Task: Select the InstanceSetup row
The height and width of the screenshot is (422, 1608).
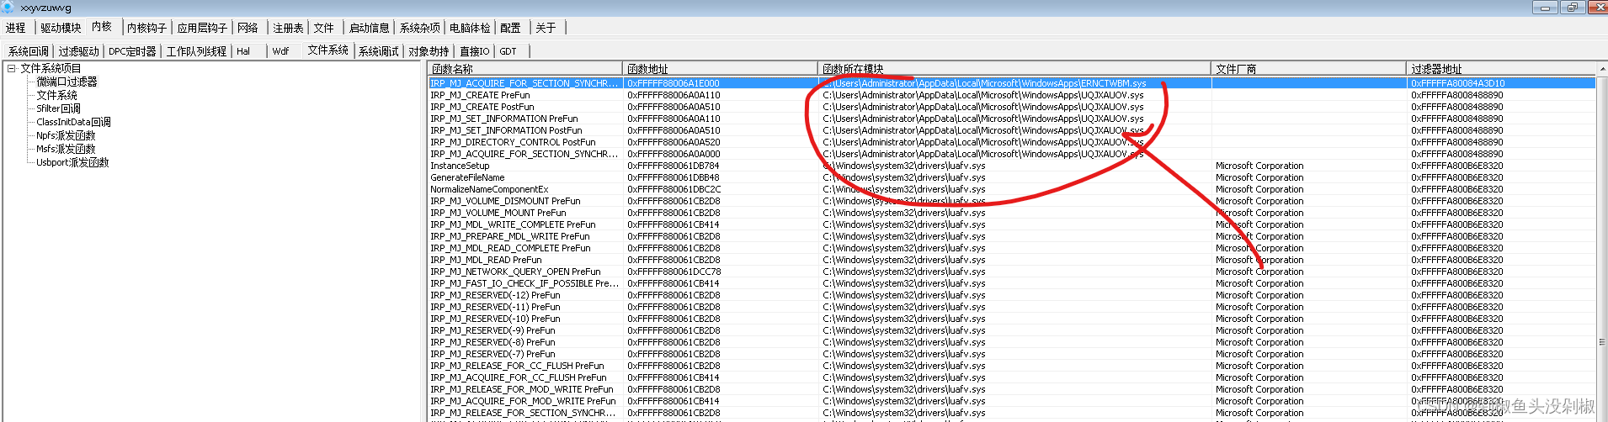Action: (1012, 166)
